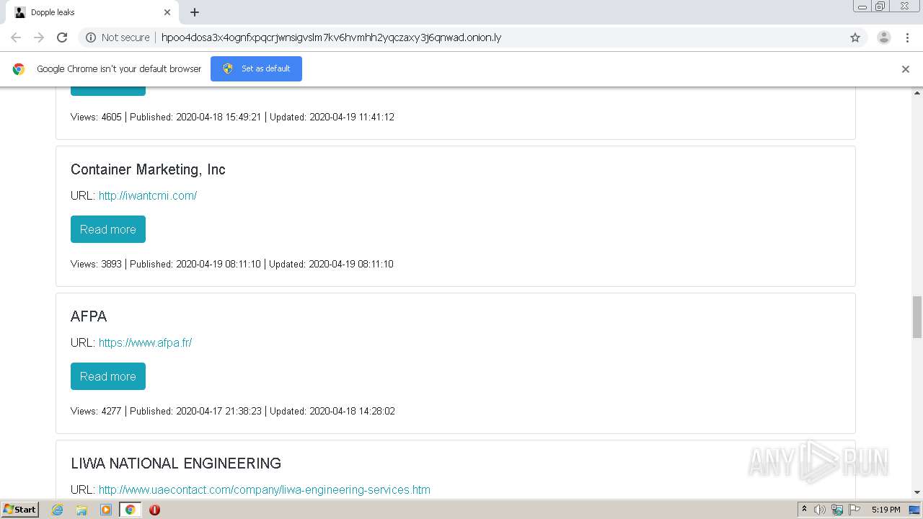
Task: Open the network tray icon
Action: pyautogui.click(x=837, y=510)
